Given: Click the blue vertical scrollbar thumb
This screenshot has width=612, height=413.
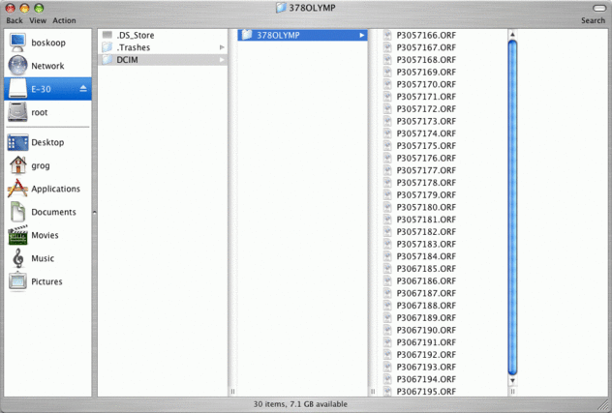Looking at the screenshot, I should coord(512,207).
